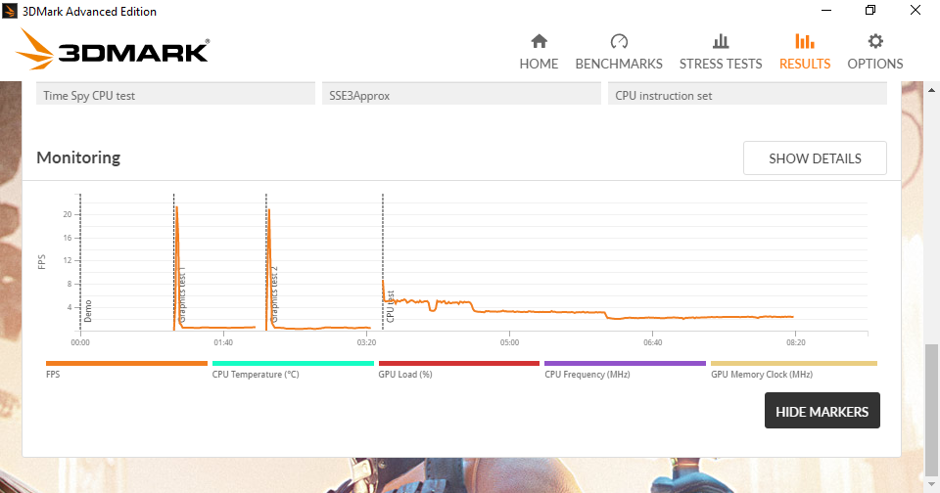
Task: Click the 03:20 time axis label
Action: (x=366, y=342)
